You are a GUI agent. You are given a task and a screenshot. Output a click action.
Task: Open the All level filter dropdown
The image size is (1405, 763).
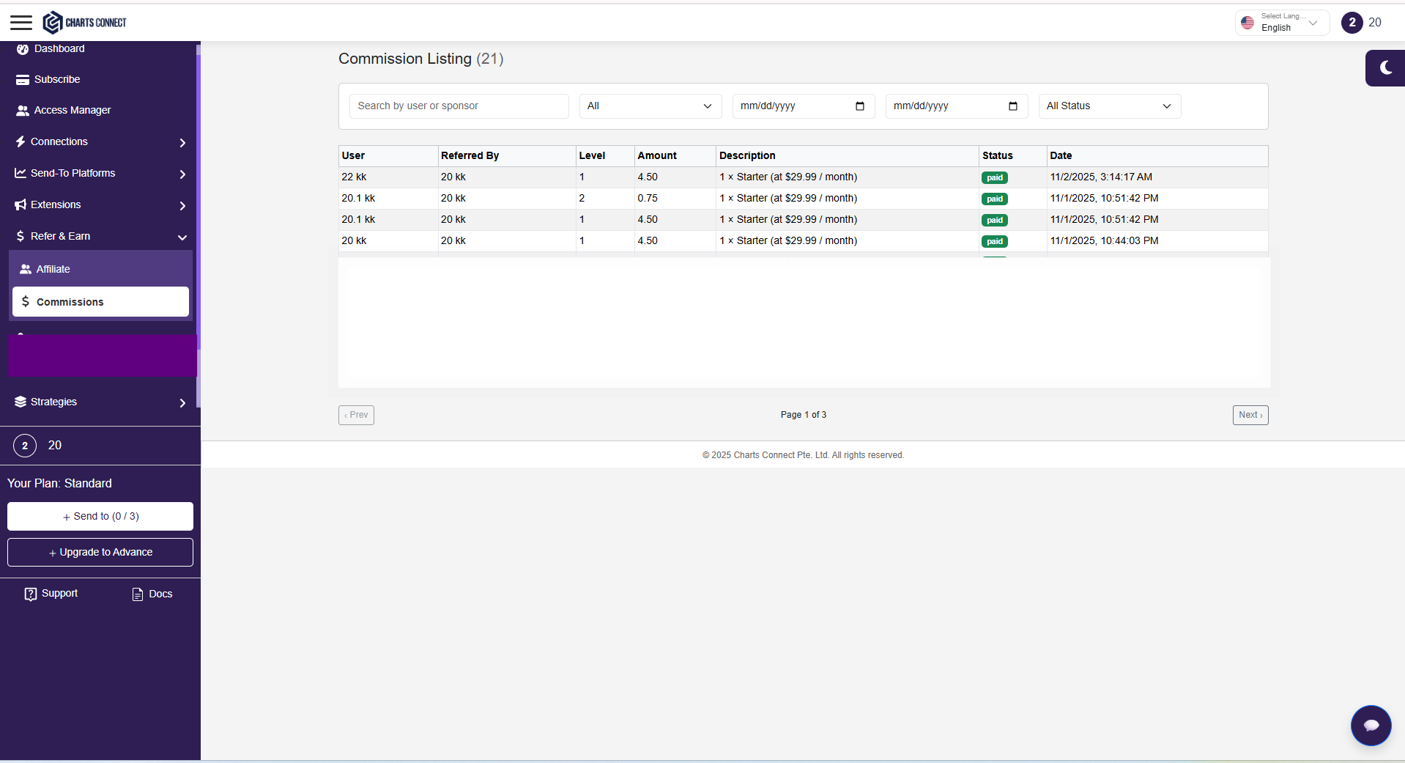click(x=650, y=106)
